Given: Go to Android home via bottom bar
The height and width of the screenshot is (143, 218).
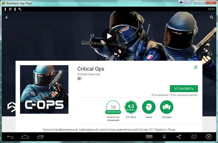Looking at the screenshot, I should [x=25, y=137].
